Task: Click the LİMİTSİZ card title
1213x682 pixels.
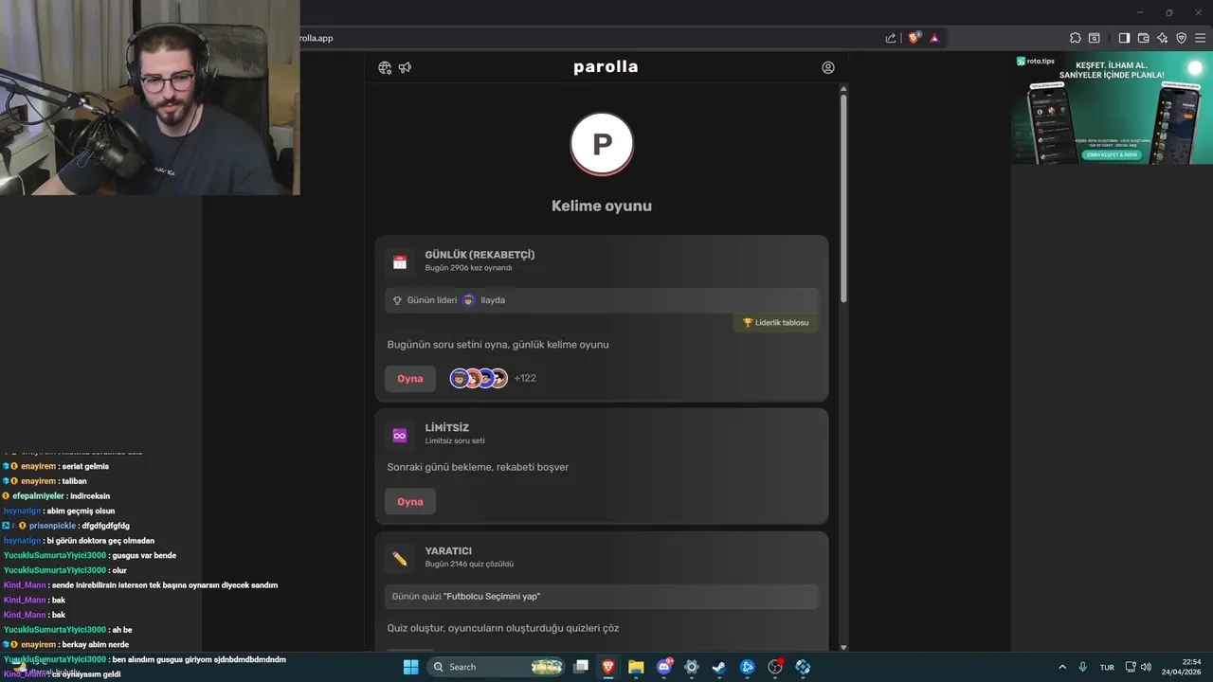Action: [x=446, y=428]
